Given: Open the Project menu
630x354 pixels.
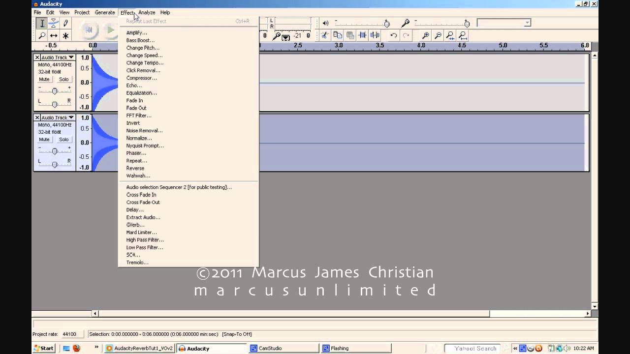Looking at the screenshot, I should click(x=82, y=12).
